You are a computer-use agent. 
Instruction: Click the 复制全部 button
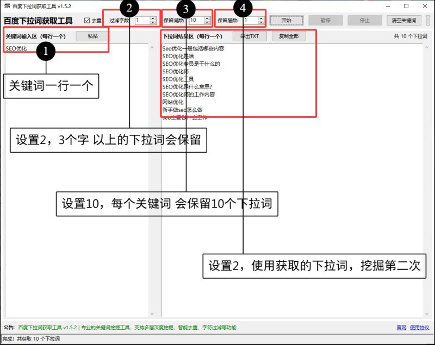289,36
